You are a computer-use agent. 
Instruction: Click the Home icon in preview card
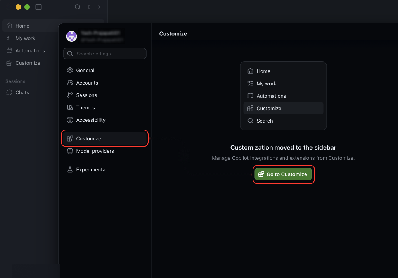click(x=250, y=71)
